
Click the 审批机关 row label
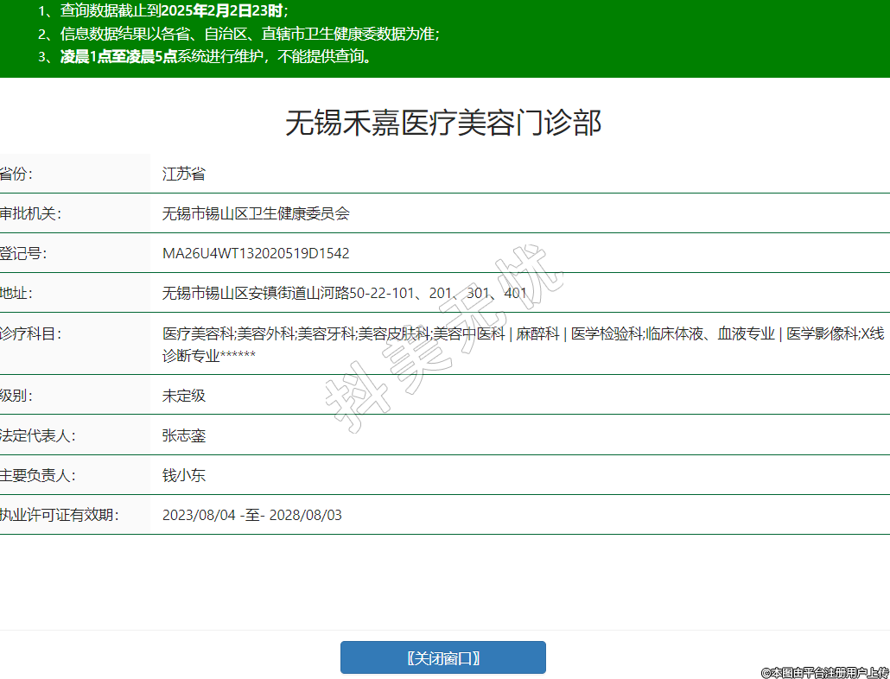[30, 213]
